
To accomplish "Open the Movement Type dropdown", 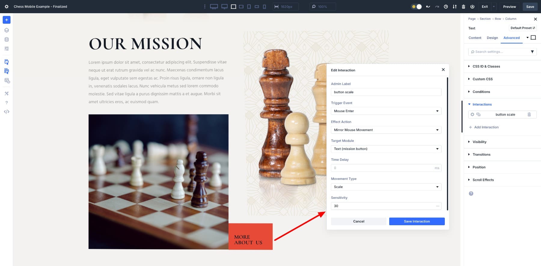I will (386, 187).
